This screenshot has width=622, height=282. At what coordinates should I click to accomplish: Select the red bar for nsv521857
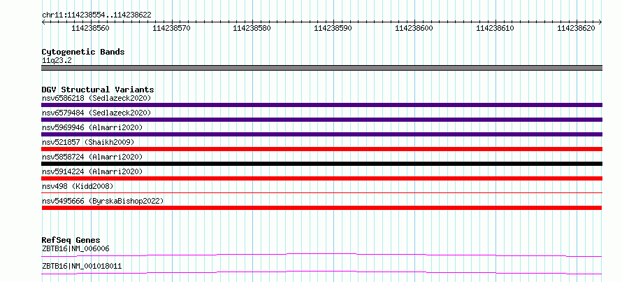[x=321, y=149]
